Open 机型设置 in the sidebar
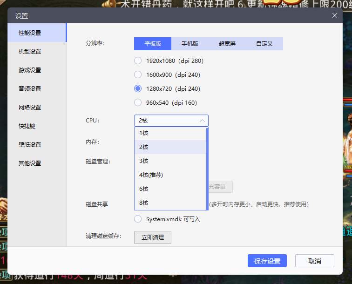The height and width of the screenshot is (284, 352). [30, 51]
